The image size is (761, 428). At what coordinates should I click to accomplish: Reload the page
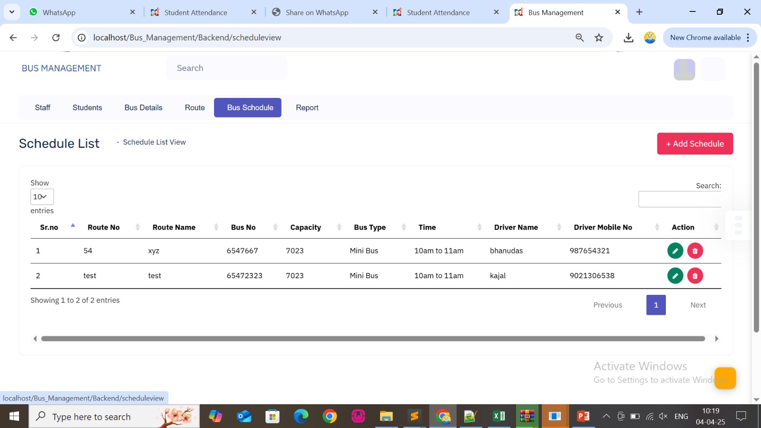coord(56,38)
